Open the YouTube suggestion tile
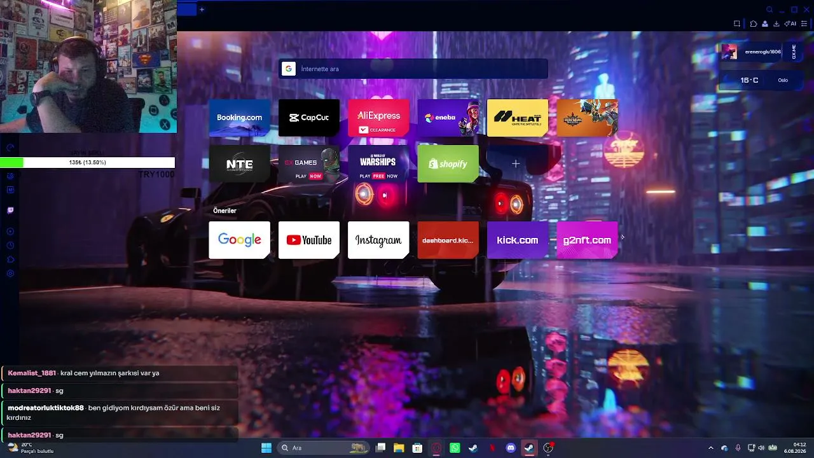Image resolution: width=814 pixels, height=458 pixels. click(309, 240)
